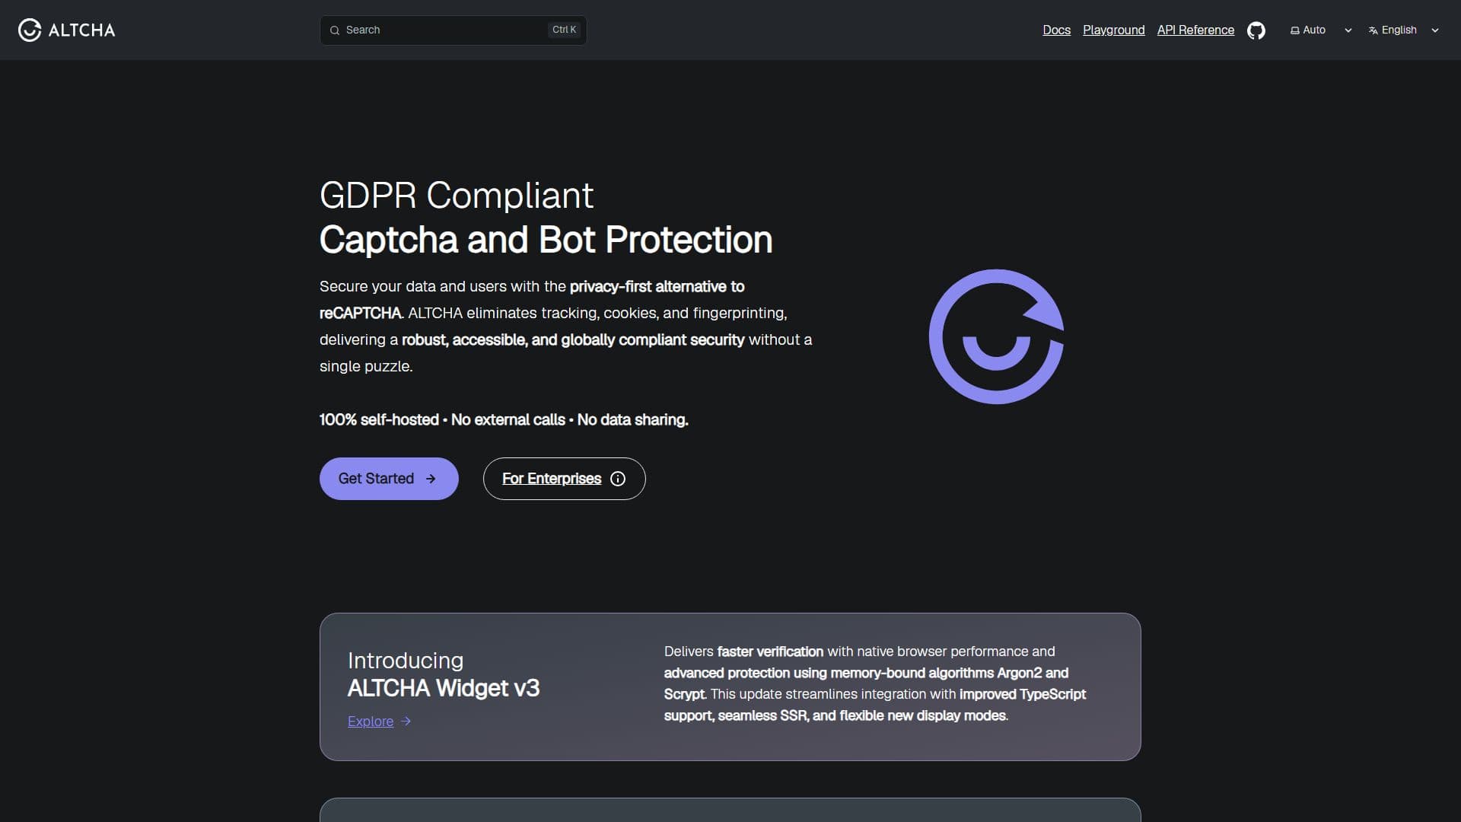Viewport: 1461px width, 822px height.
Task: Click the arrow in Get Started button
Action: point(431,479)
